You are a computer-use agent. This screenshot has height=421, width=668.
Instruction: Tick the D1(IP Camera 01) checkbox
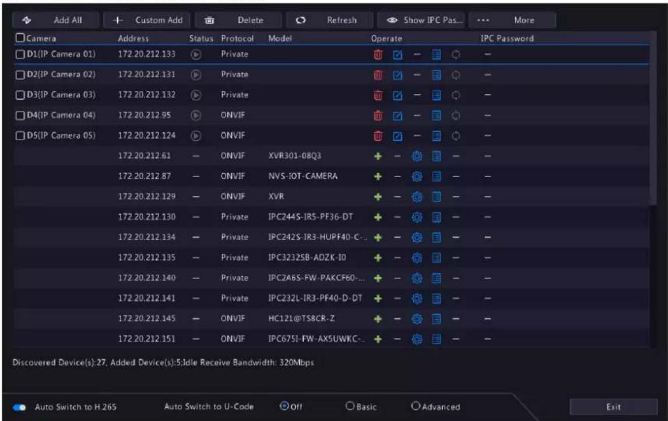[x=20, y=55]
